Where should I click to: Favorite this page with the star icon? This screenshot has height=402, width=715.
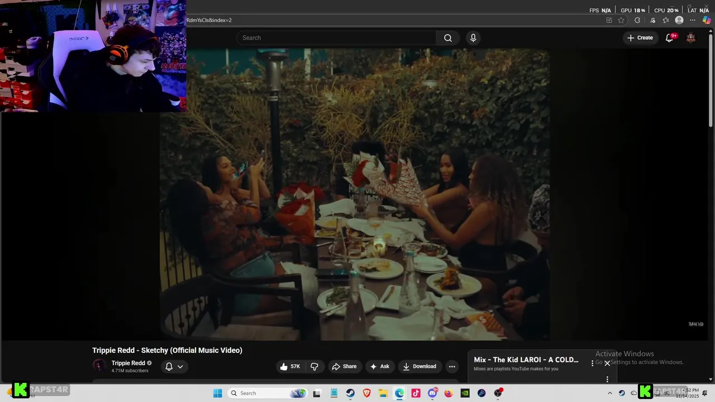click(621, 20)
